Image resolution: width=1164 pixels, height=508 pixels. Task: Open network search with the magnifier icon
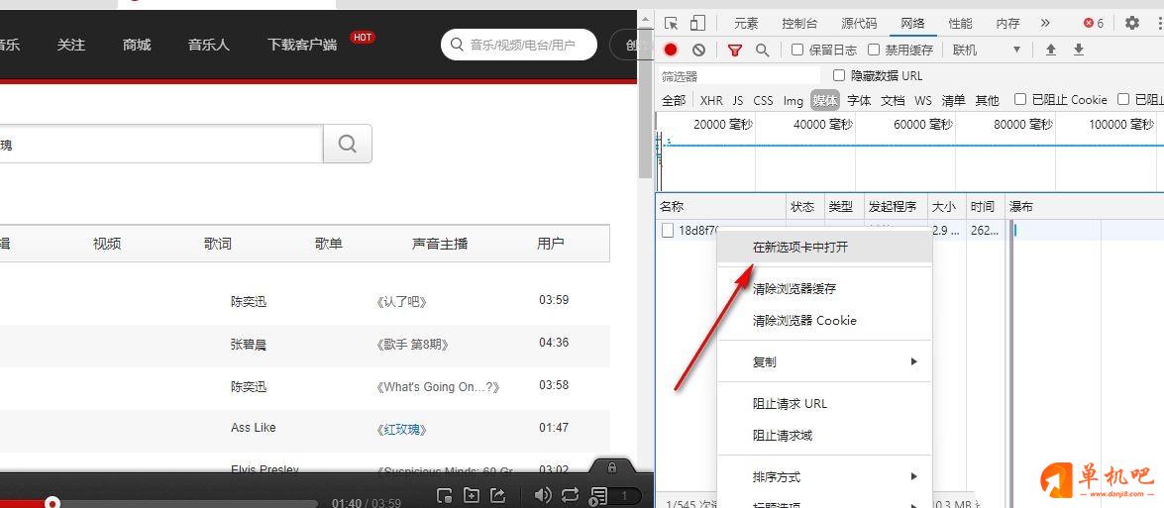(x=763, y=50)
